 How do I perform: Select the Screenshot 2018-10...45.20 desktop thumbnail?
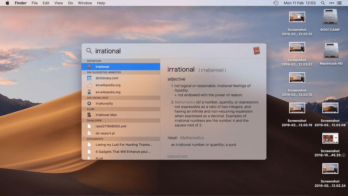click(330, 138)
